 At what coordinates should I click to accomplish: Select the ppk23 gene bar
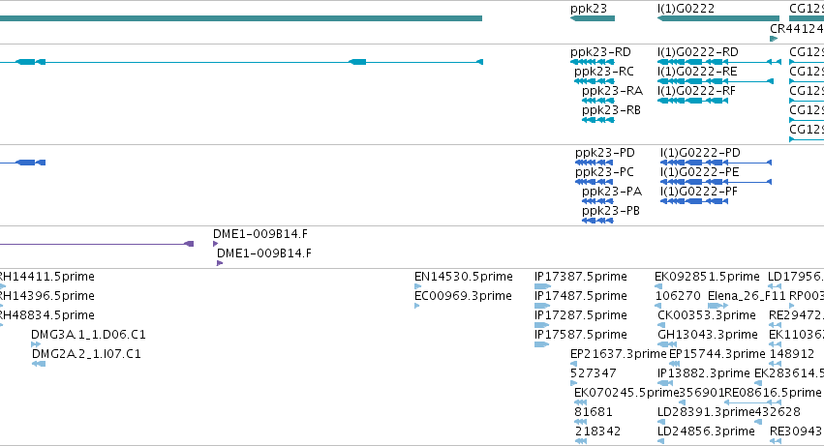(x=593, y=18)
